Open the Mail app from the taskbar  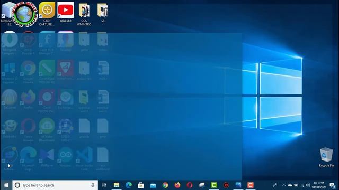tap(153, 185)
